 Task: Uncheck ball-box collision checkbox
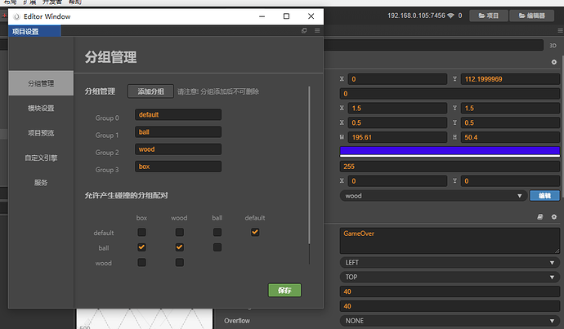(141, 247)
